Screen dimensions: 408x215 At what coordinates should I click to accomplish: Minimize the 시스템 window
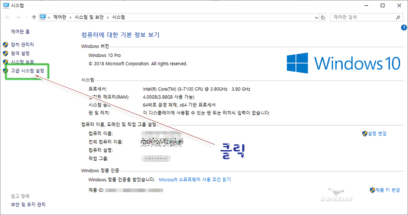[x=366, y=5]
